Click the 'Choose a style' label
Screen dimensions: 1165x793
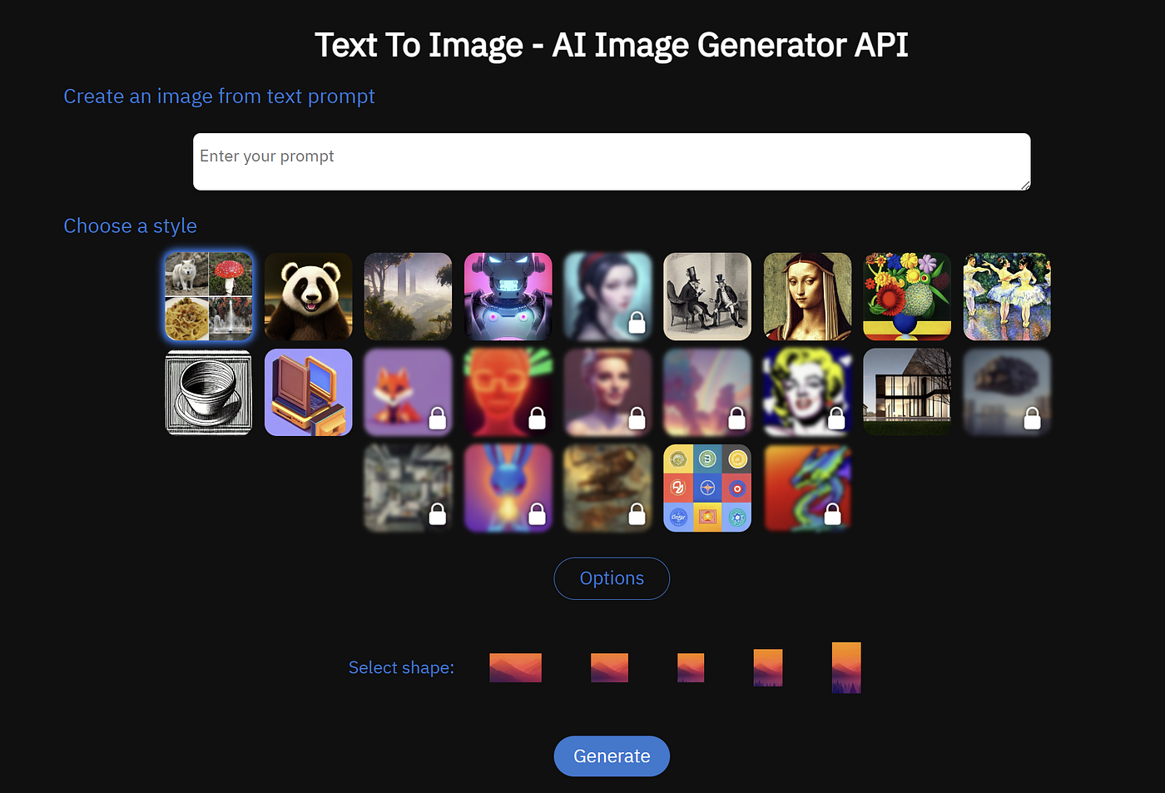click(x=131, y=226)
